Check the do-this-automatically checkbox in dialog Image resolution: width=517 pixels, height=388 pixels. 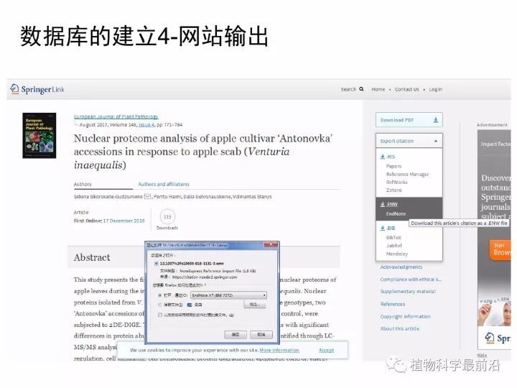pyautogui.click(x=159, y=314)
